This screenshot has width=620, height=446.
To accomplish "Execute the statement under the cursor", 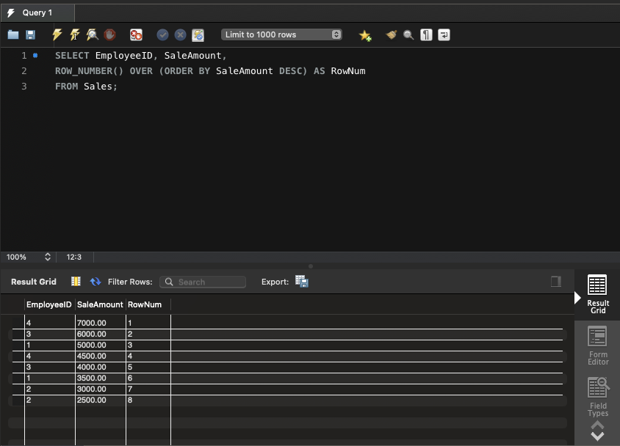I will tap(74, 34).
